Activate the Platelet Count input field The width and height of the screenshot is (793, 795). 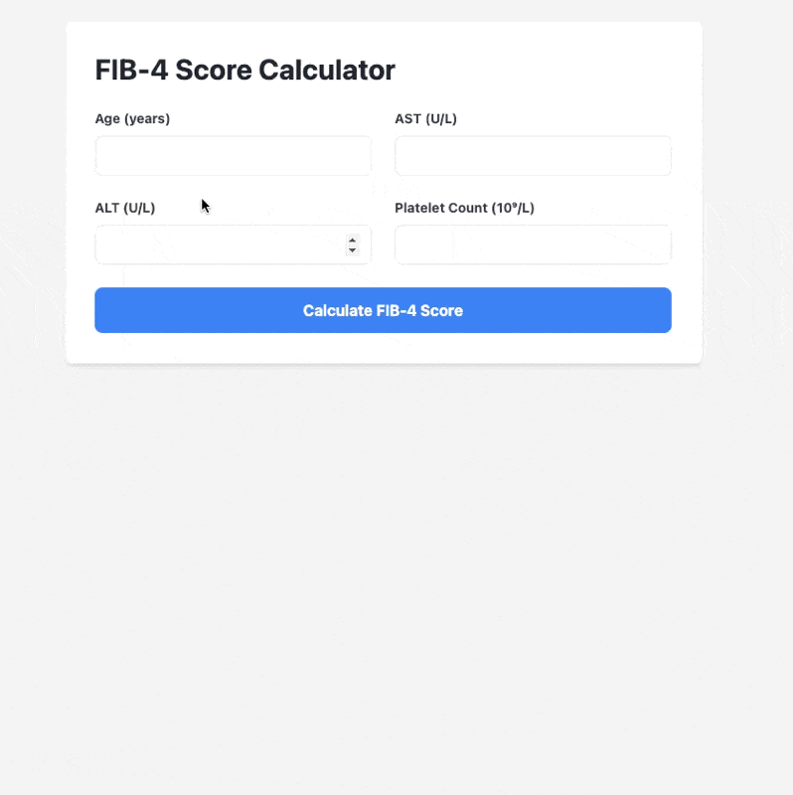point(533,244)
